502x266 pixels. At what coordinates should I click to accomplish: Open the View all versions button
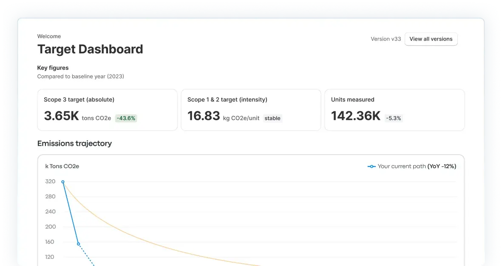[431, 39]
